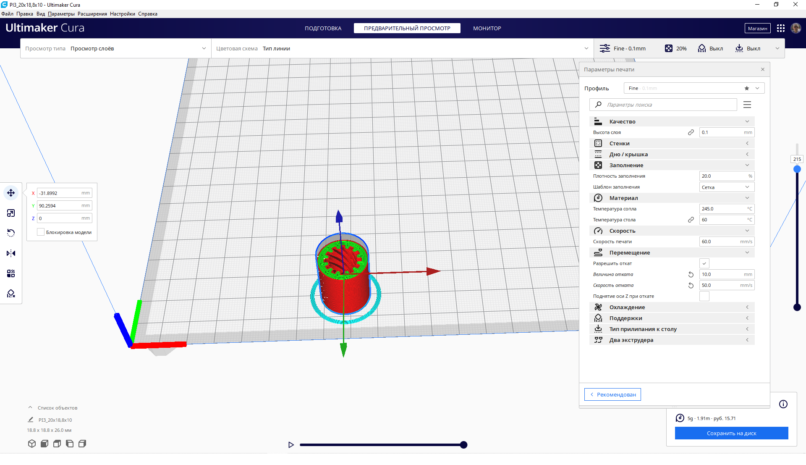Screen dimensions: 806x465
Task: Collapse the Заполнение section
Action: tap(672, 165)
